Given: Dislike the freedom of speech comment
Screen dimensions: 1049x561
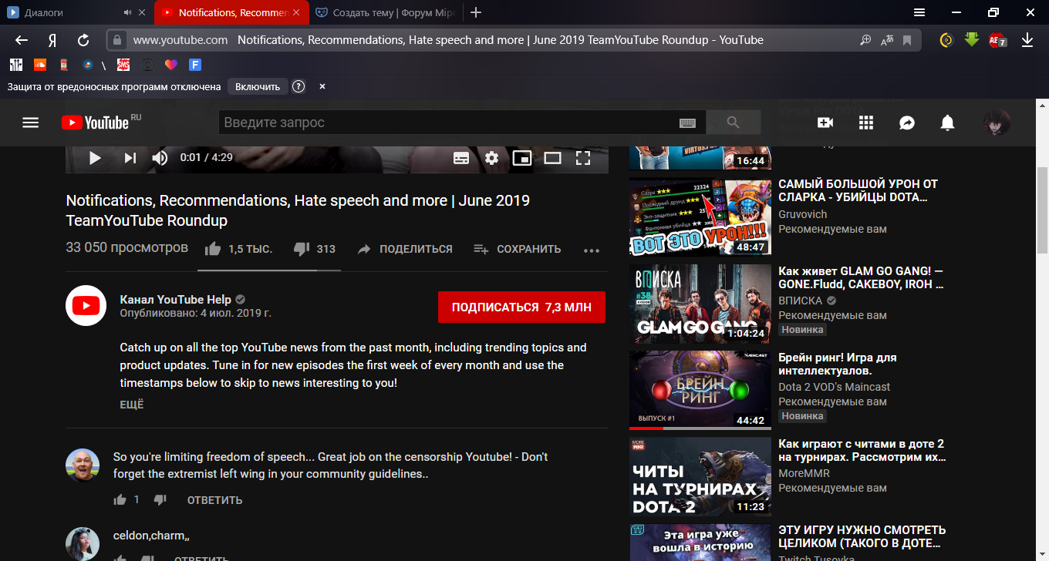Looking at the screenshot, I should (x=160, y=499).
